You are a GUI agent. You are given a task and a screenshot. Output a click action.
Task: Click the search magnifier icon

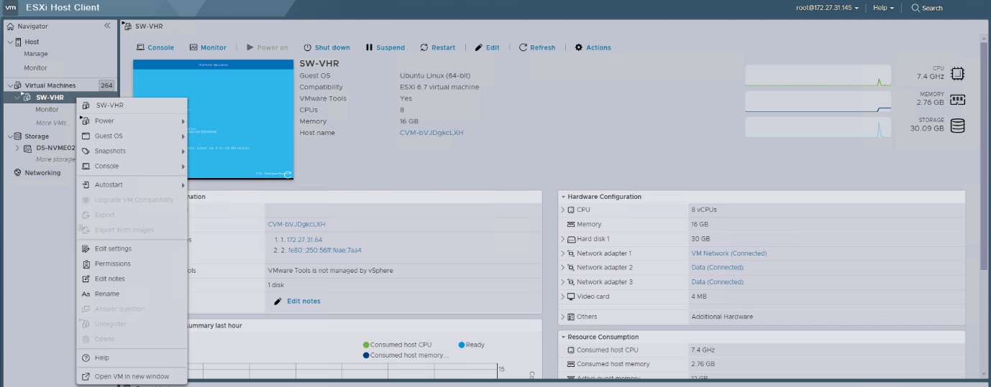(x=915, y=8)
